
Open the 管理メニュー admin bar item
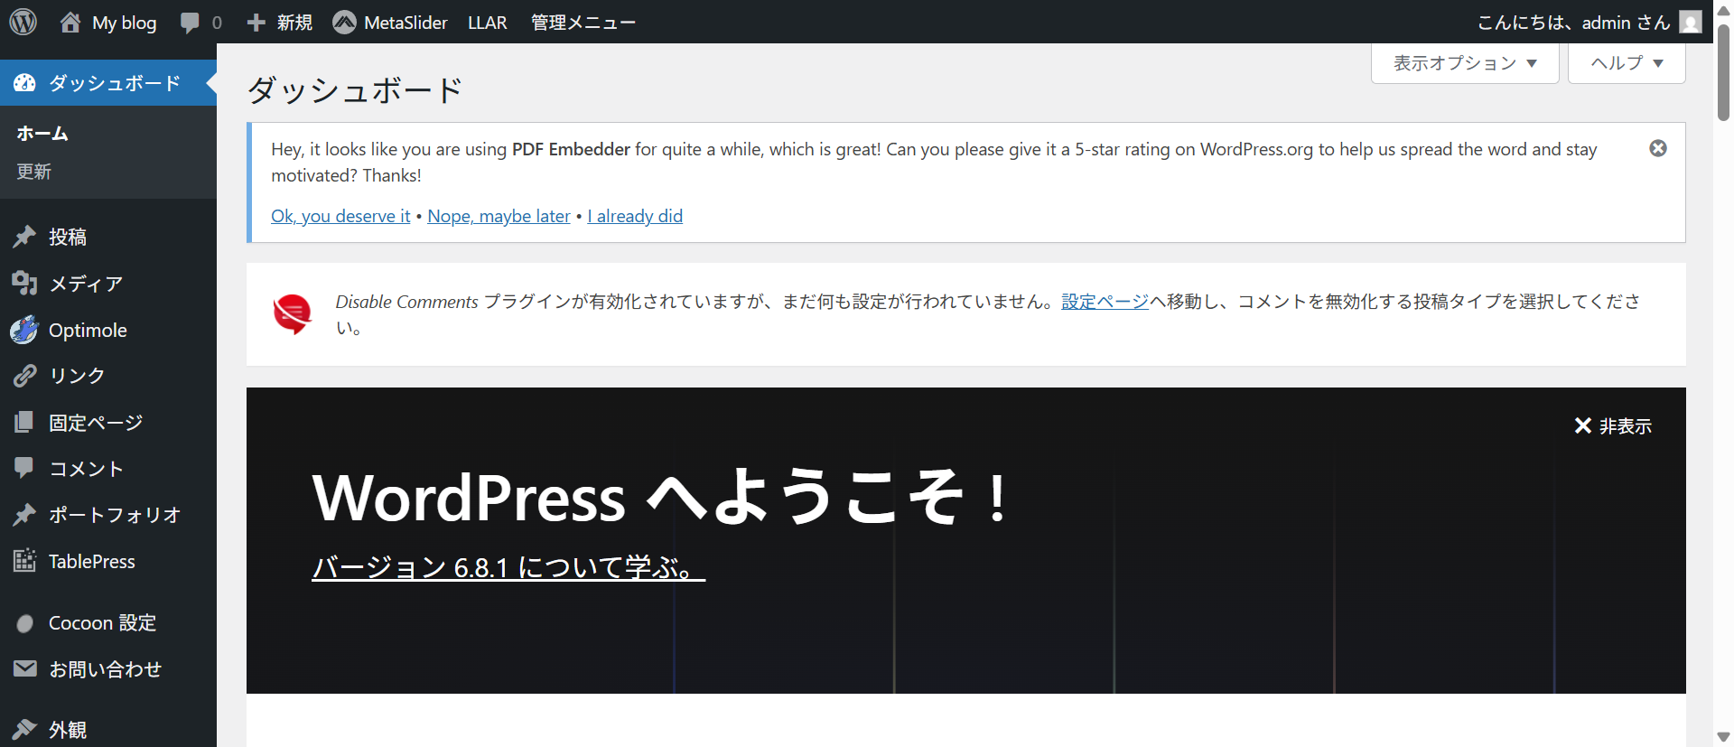tap(583, 23)
